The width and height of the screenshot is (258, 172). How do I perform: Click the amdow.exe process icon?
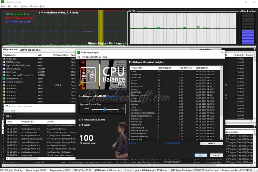tap(4, 59)
